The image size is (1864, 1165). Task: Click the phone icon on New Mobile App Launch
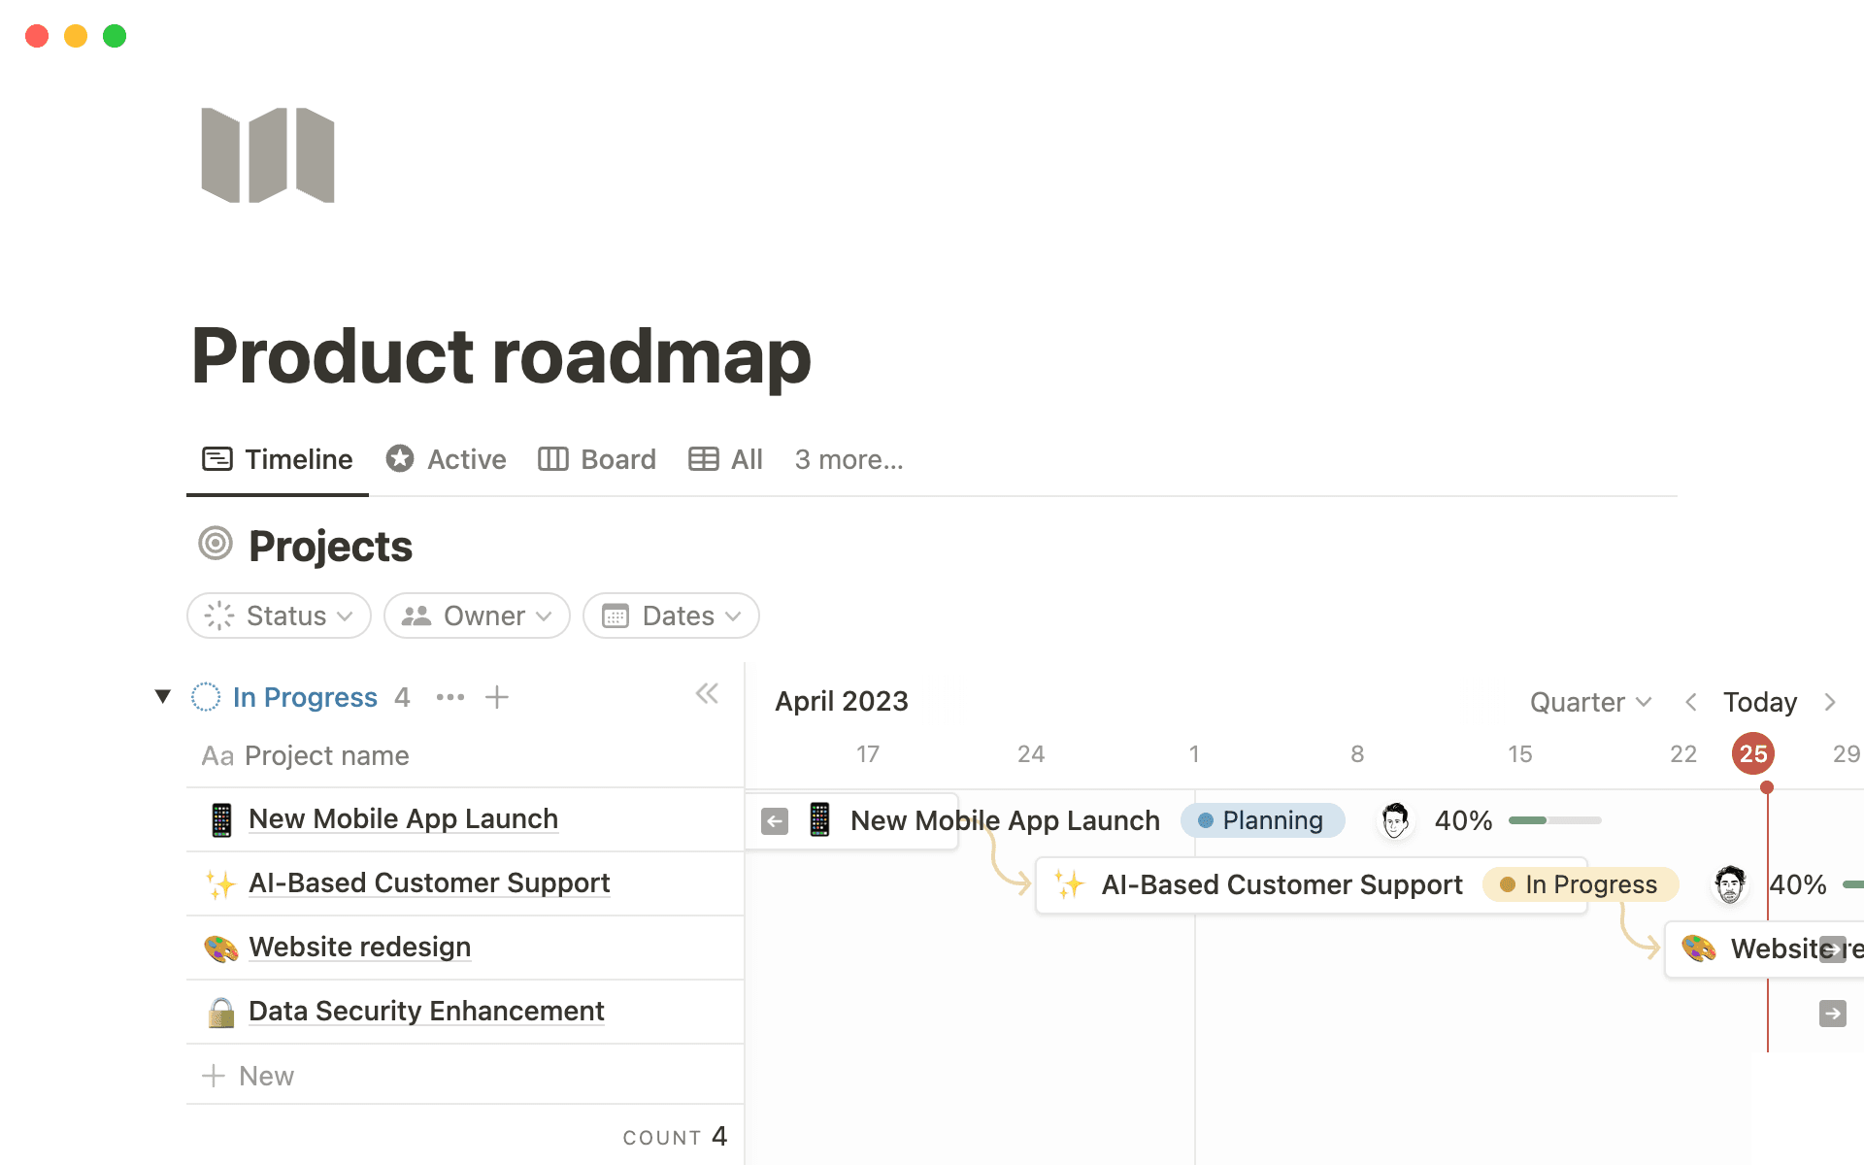point(221,818)
